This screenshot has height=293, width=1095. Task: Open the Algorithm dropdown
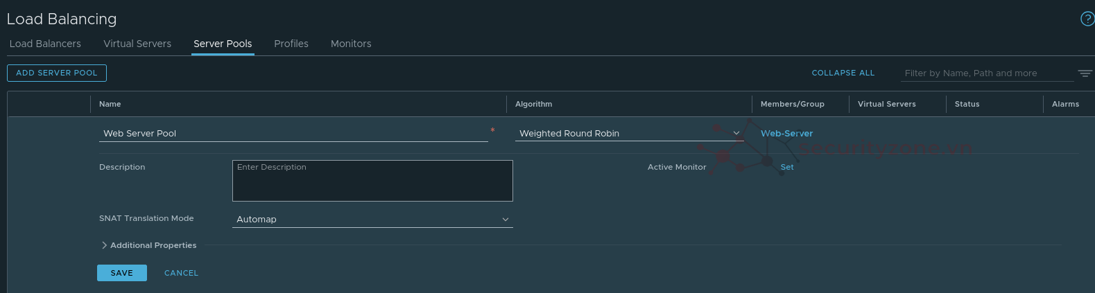pos(628,133)
